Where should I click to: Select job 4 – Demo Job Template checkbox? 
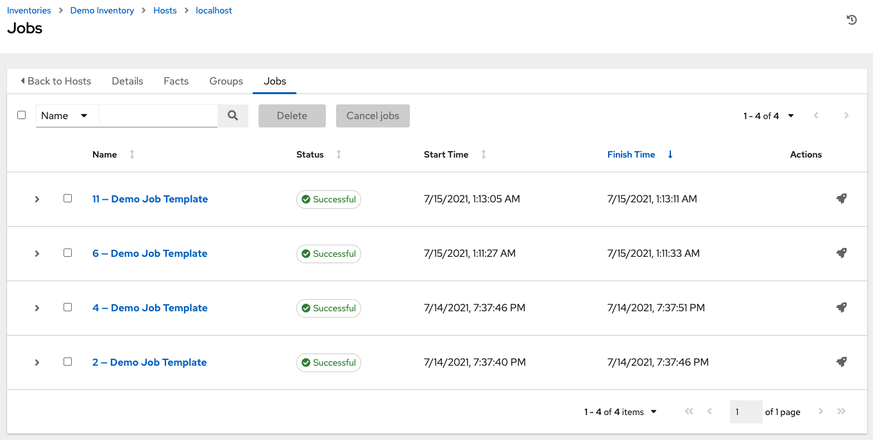coord(67,307)
